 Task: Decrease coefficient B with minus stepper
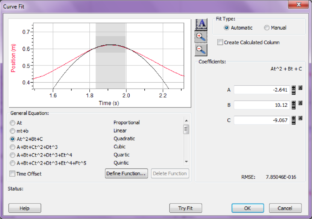pos(294,107)
